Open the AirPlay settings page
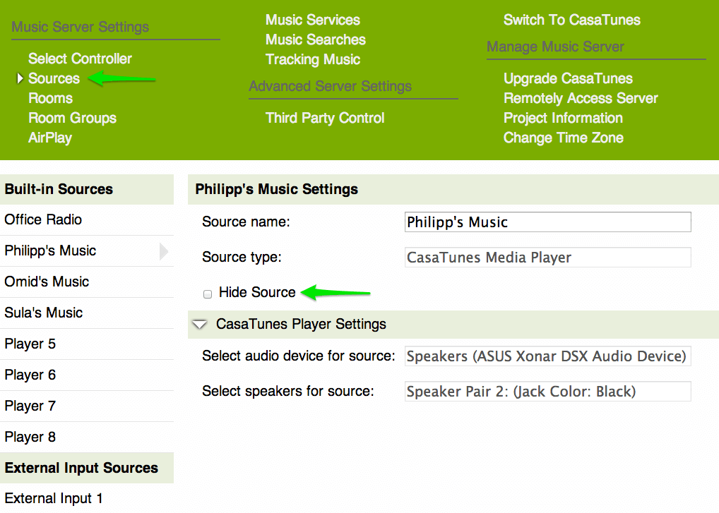Screen dimensions: 719x513 tap(49, 138)
